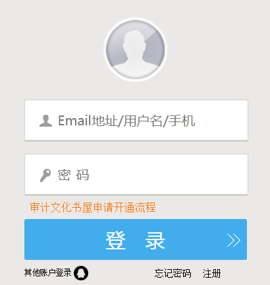270x285 pixels.
Task: Click the key icon in password field
Action: (x=45, y=175)
